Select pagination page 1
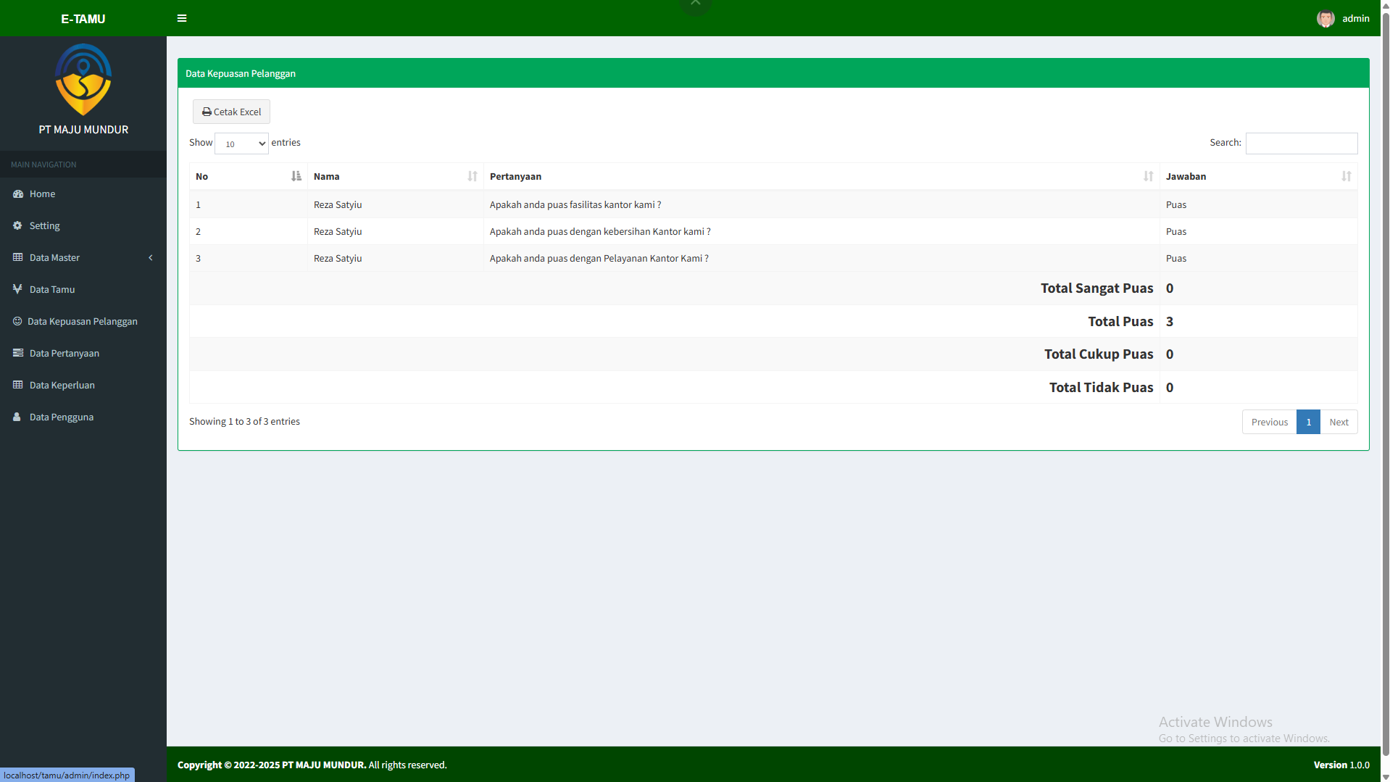This screenshot has height=782, width=1390. [1308, 422]
